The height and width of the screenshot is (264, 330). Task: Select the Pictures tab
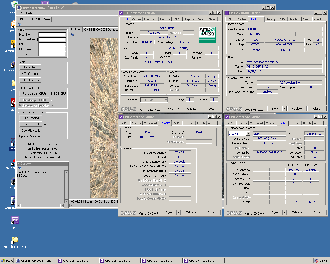click(76, 29)
